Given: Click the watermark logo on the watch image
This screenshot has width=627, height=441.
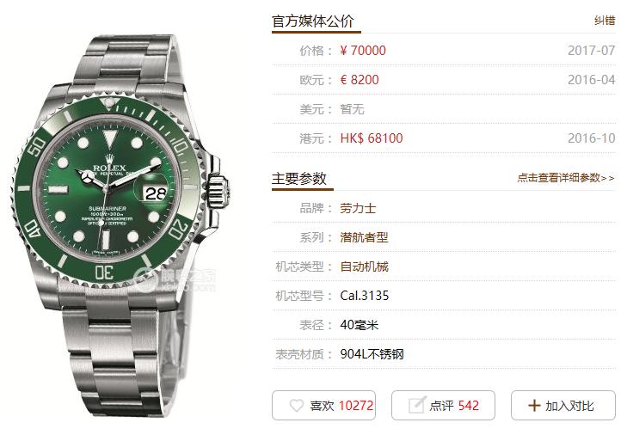Looking at the screenshot, I should [176, 279].
